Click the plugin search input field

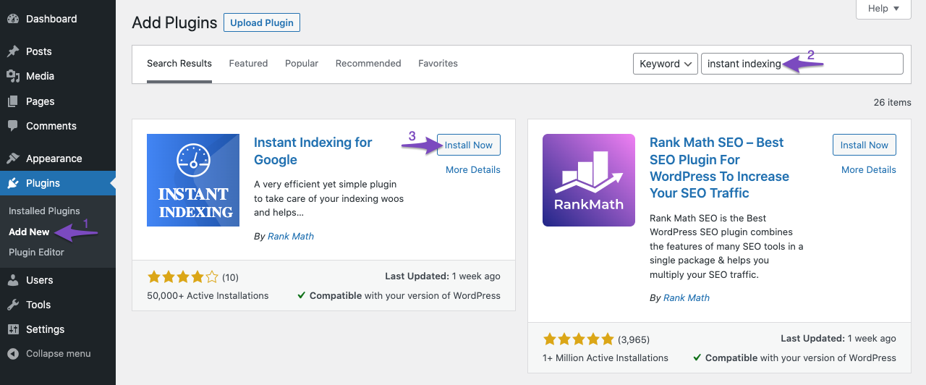pyautogui.click(x=802, y=64)
